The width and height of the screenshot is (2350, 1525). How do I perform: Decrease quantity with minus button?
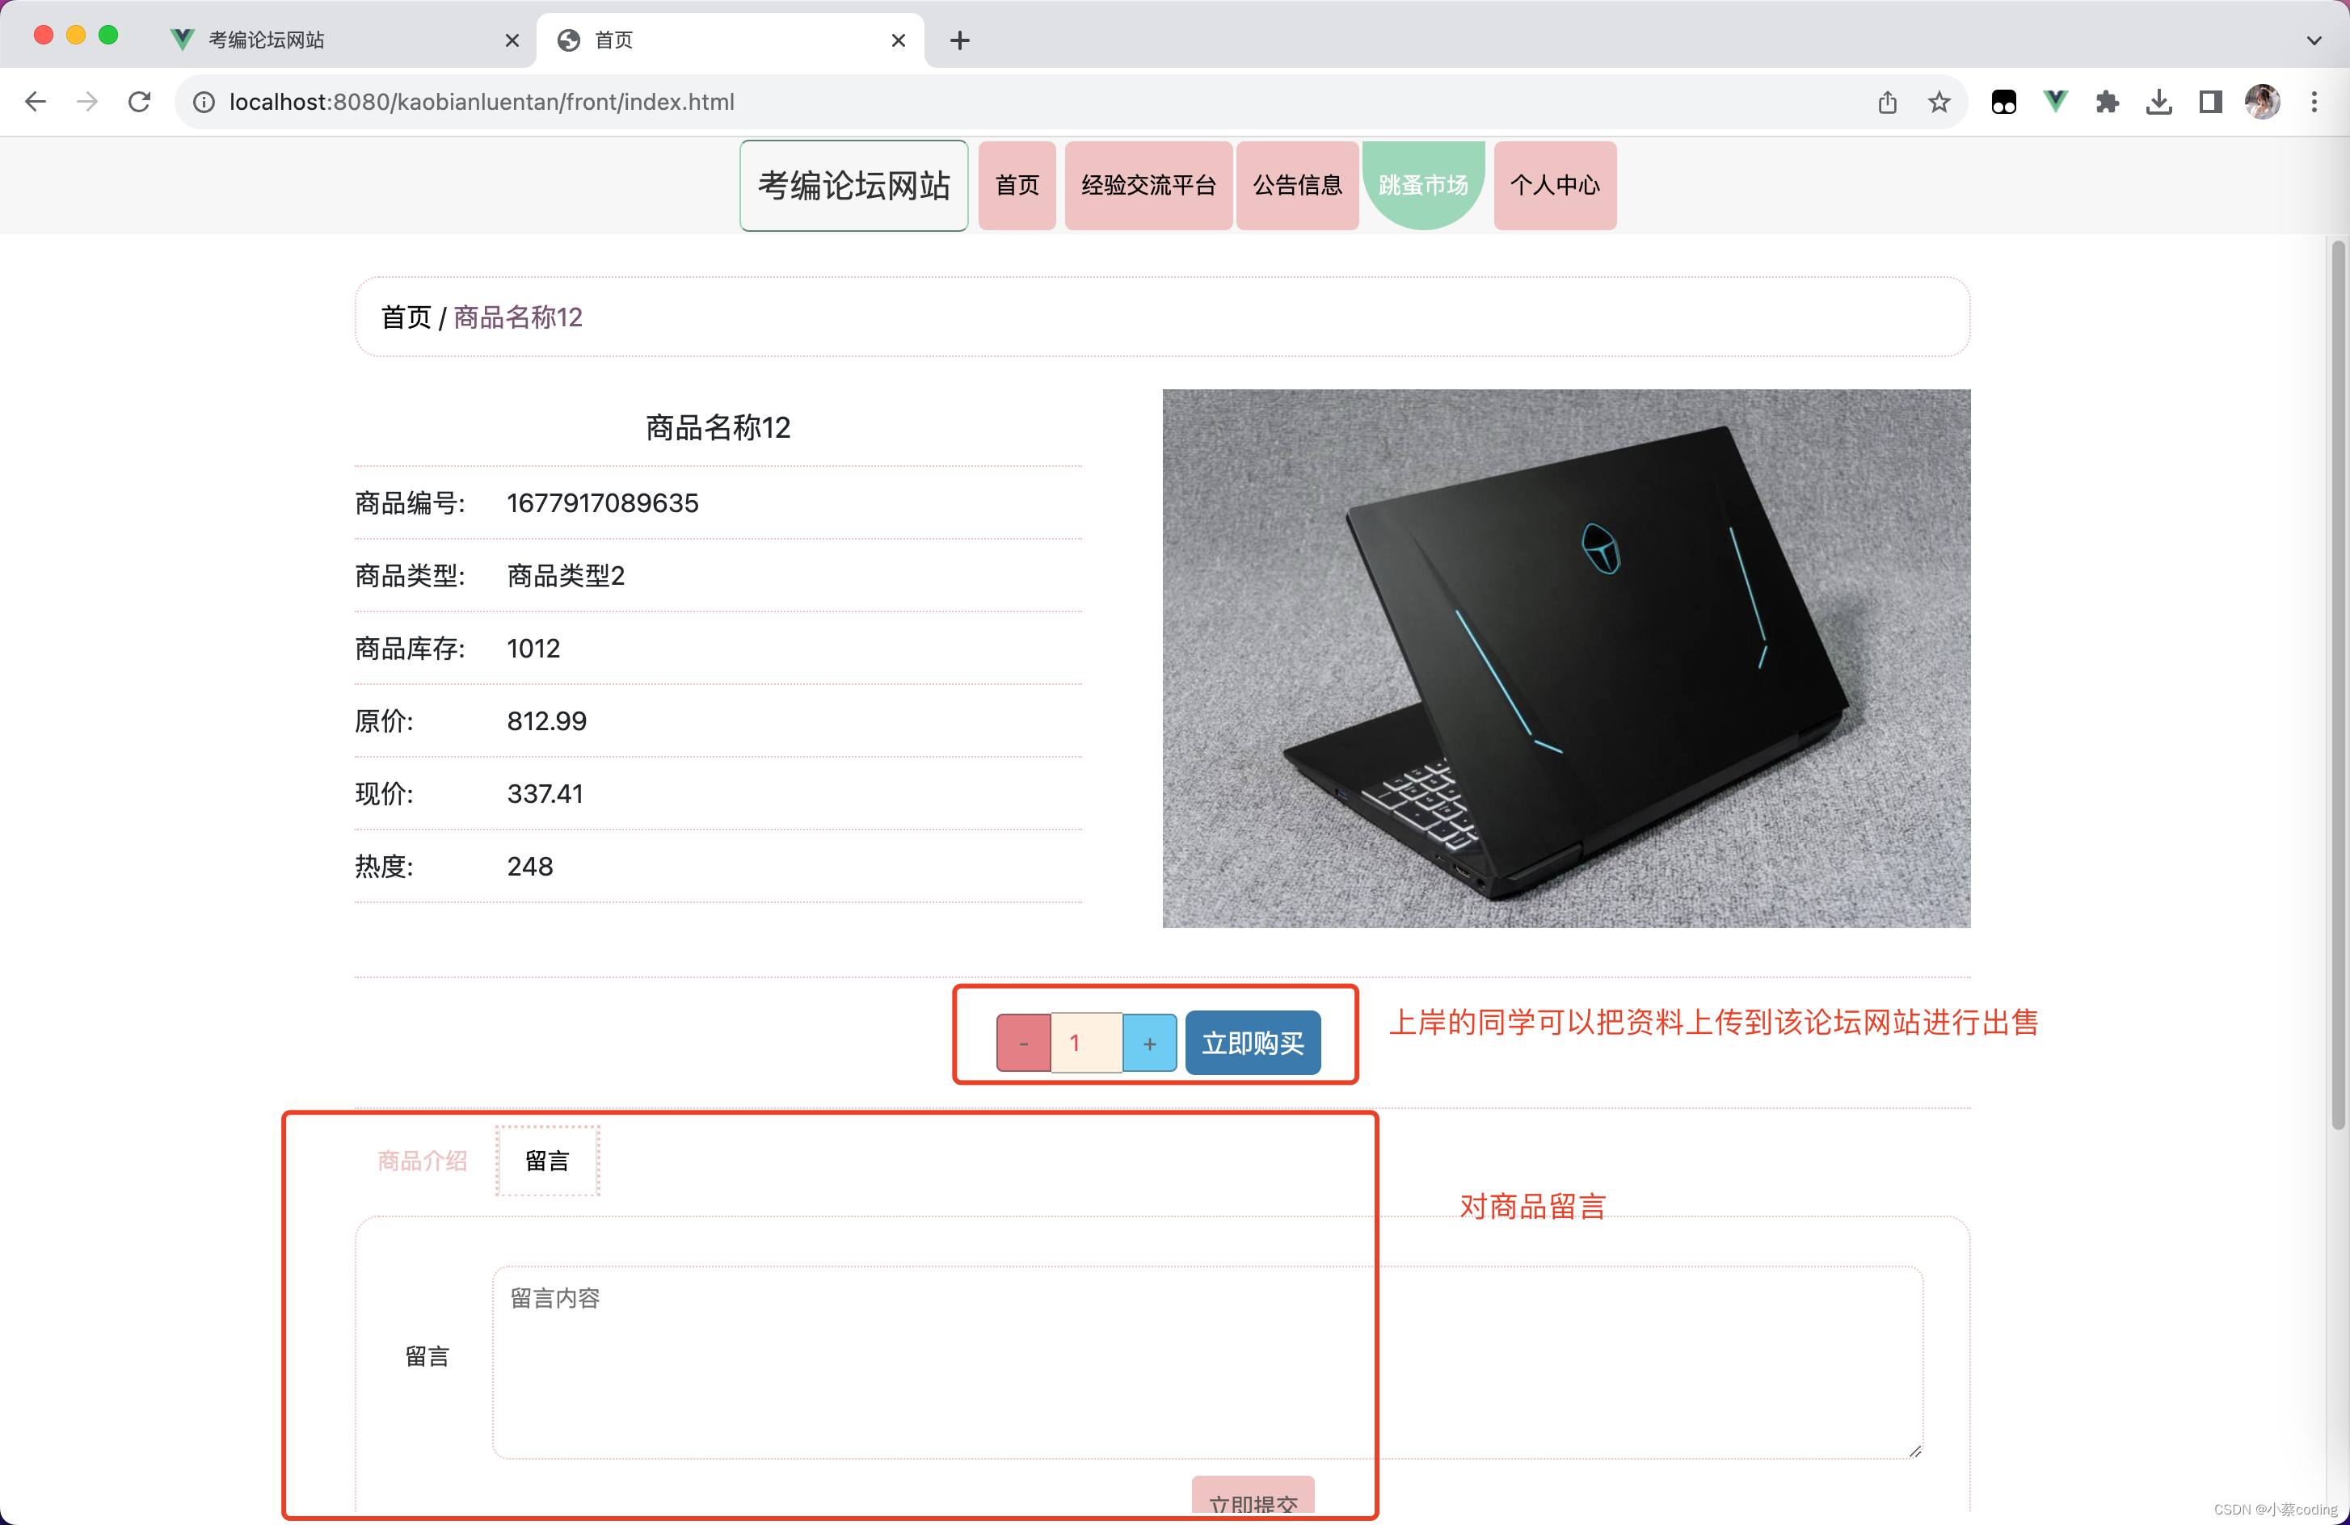click(x=1023, y=1042)
